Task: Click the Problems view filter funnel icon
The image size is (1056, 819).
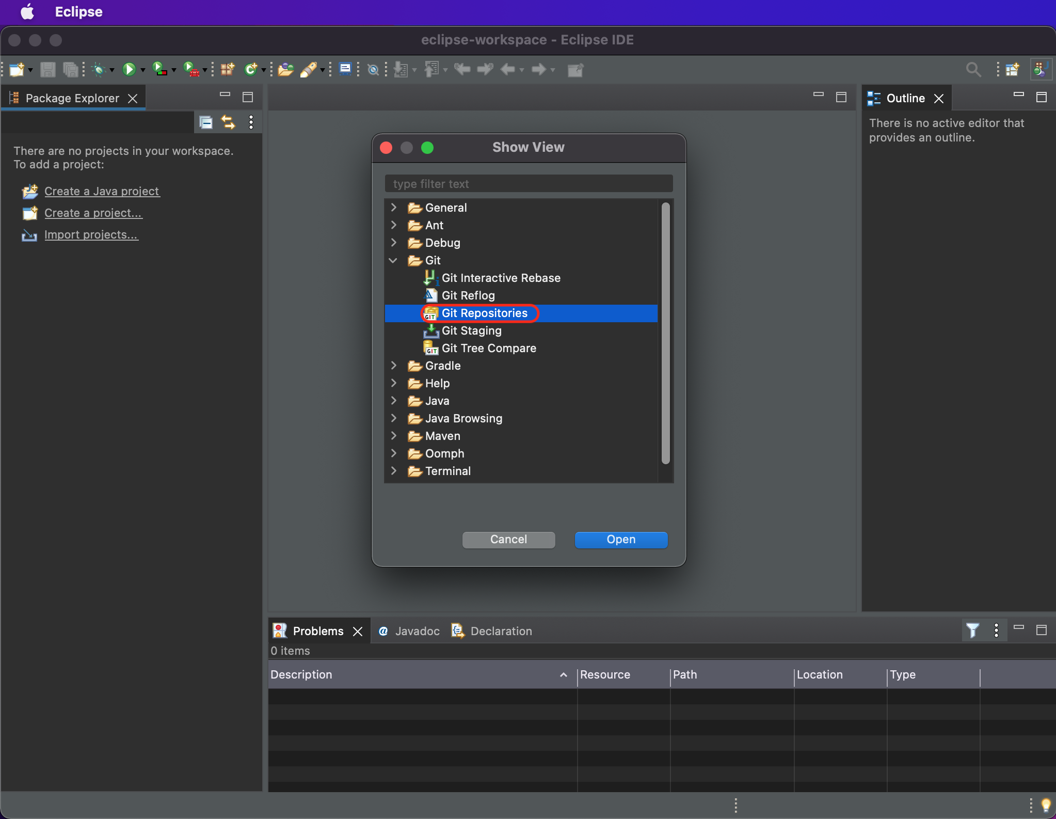Action: [972, 631]
